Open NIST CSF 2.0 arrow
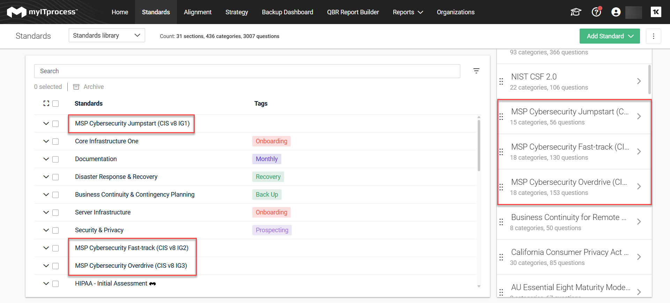The height and width of the screenshot is (303, 670). point(639,81)
